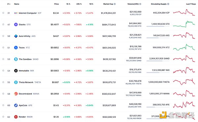Click the Stacks STX coin logo
Screen dimensions: 198x122
[x=16, y=24]
